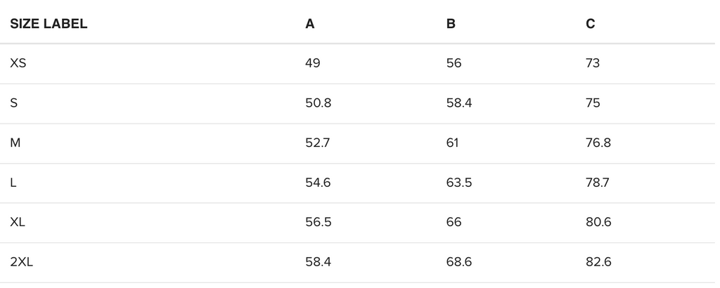Click value 49 in the XS row

pyautogui.click(x=313, y=63)
